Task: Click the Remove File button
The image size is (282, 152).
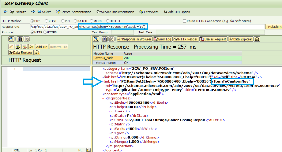Action: (x=59, y=47)
